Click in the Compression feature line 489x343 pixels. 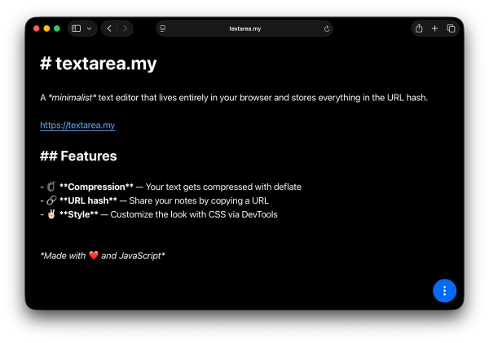(179, 187)
